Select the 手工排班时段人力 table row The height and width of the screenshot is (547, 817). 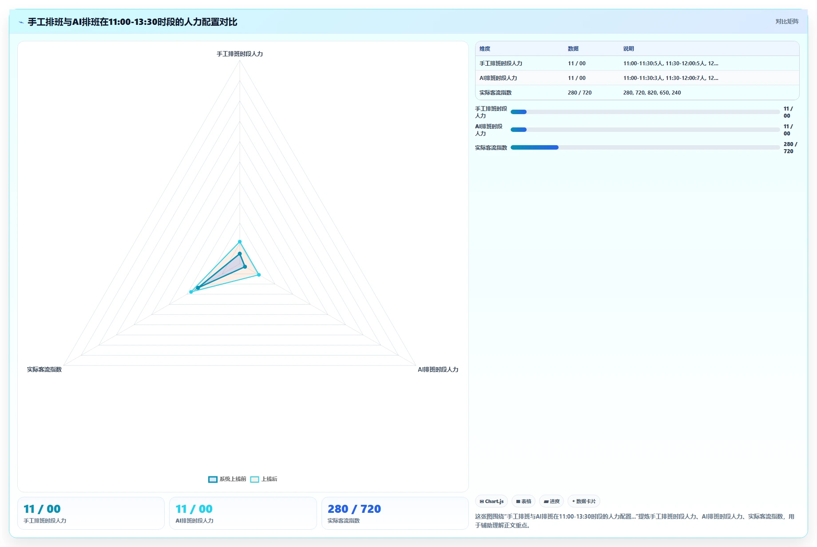pos(637,63)
